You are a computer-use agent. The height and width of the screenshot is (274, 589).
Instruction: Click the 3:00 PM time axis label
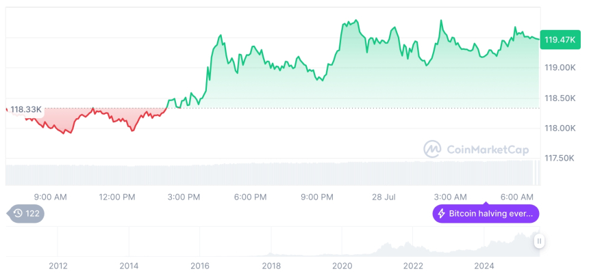click(184, 197)
